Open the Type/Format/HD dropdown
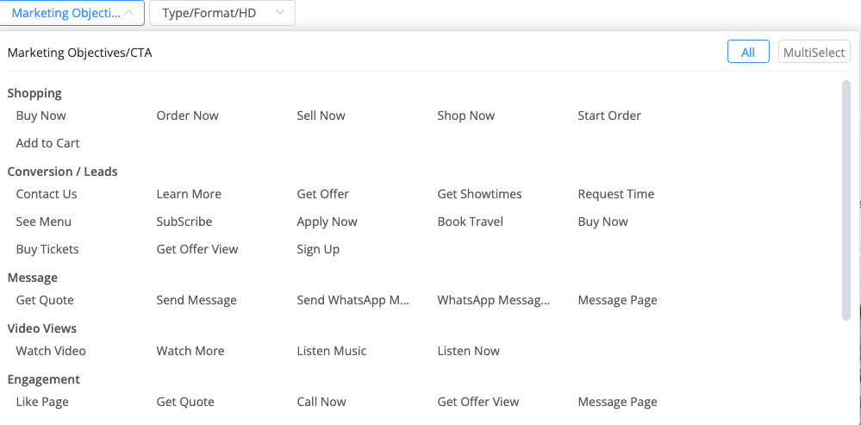The image size is (861, 425). click(x=221, y=13)
